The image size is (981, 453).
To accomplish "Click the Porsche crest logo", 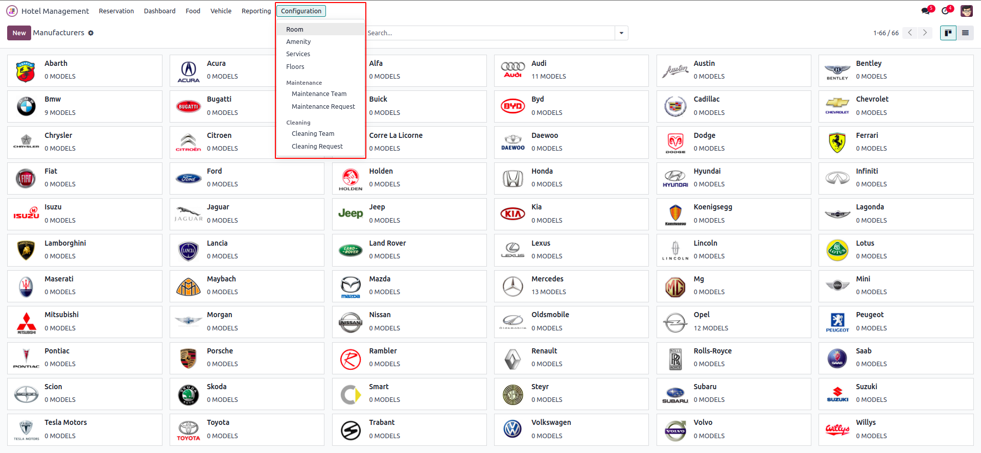I will click(189, 359).
